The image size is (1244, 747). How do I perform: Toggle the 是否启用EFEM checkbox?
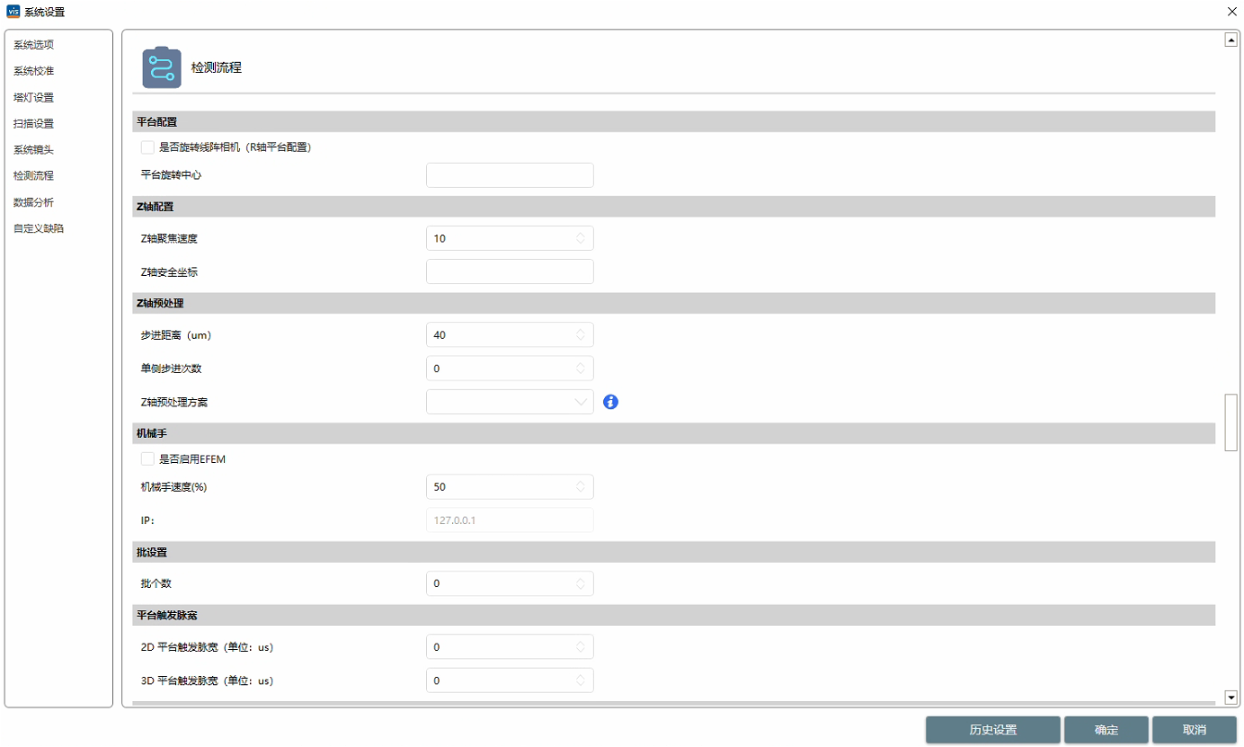[147, 459]
